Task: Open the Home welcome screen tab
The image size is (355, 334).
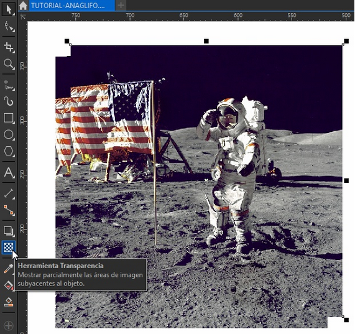Action: (23, 6)
